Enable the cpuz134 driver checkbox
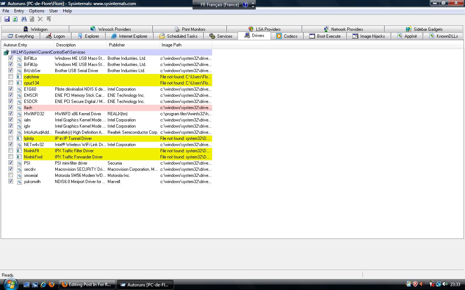 11,83
